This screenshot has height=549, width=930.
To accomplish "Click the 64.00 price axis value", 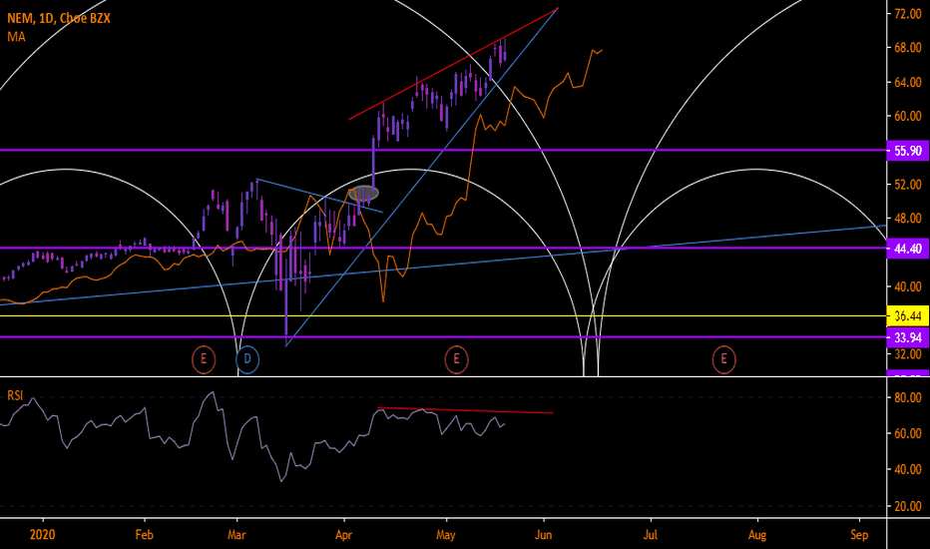I will [907, 82].
